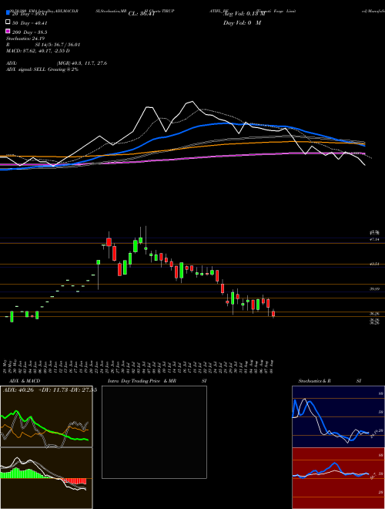Click the blue Stochastics chart panel
The image size is (385, 509).
click(x=338, y=416)
